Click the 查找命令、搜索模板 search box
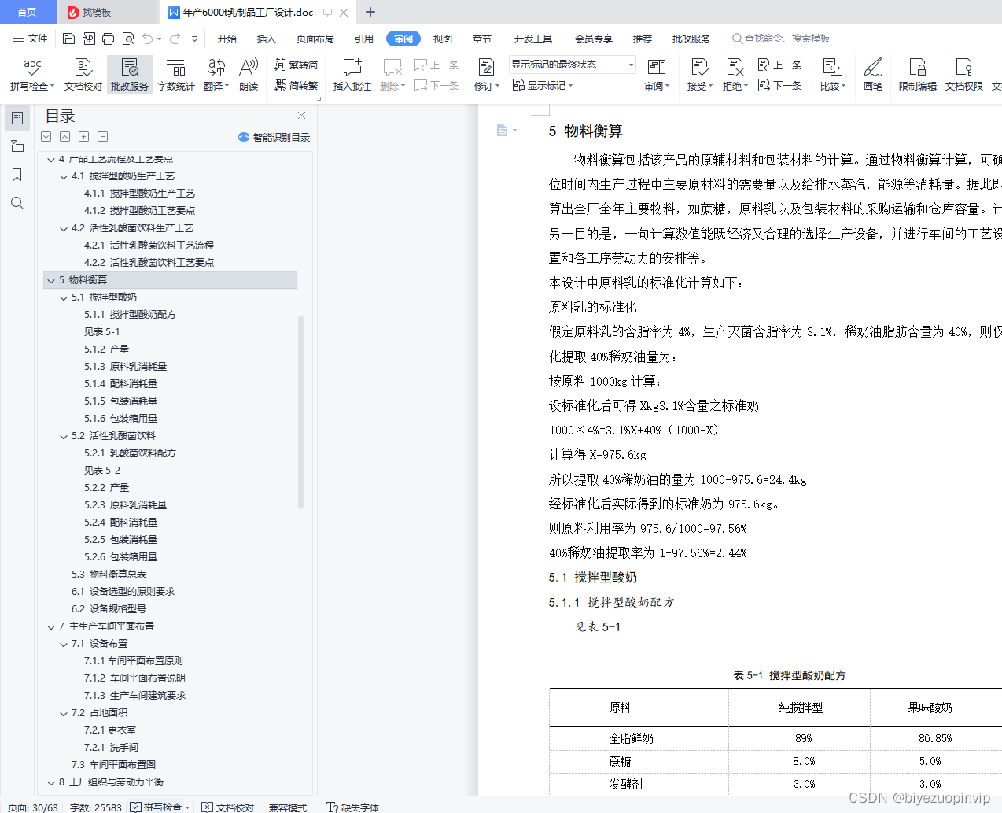 tap(781, 39)
